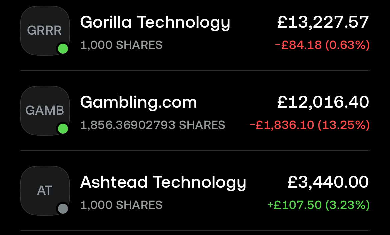Viewport: 390px width, 235px height.
Task: Tap the GAMB ticker icon
Action: (44, 110)
